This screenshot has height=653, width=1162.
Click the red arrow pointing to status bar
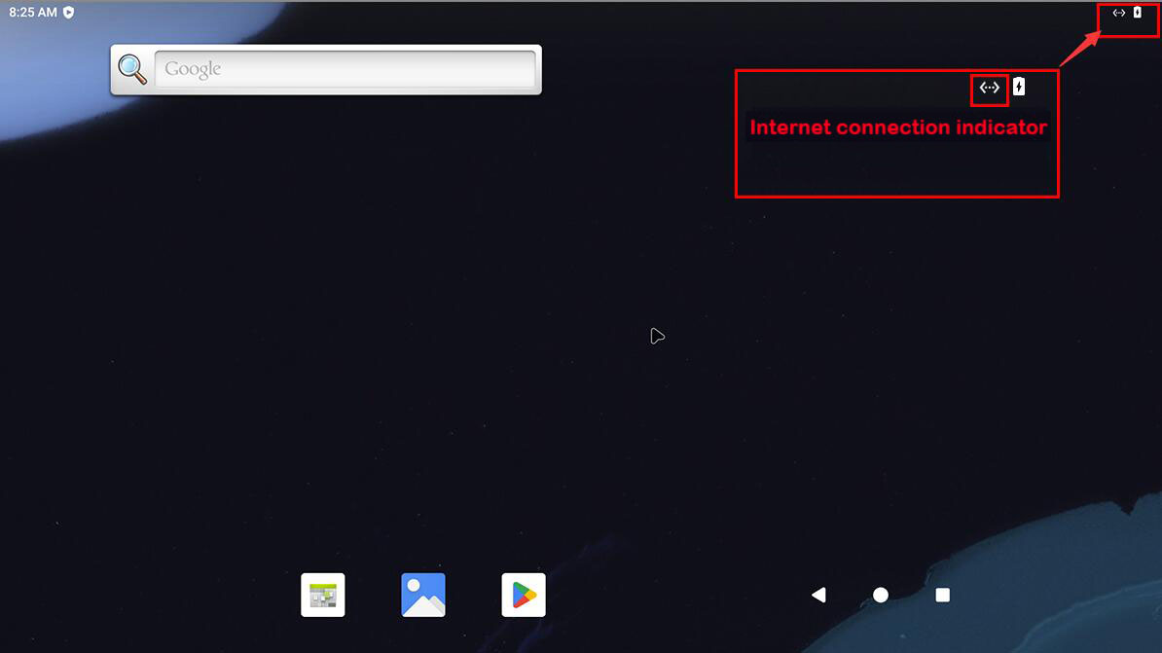pos(1080,49)
